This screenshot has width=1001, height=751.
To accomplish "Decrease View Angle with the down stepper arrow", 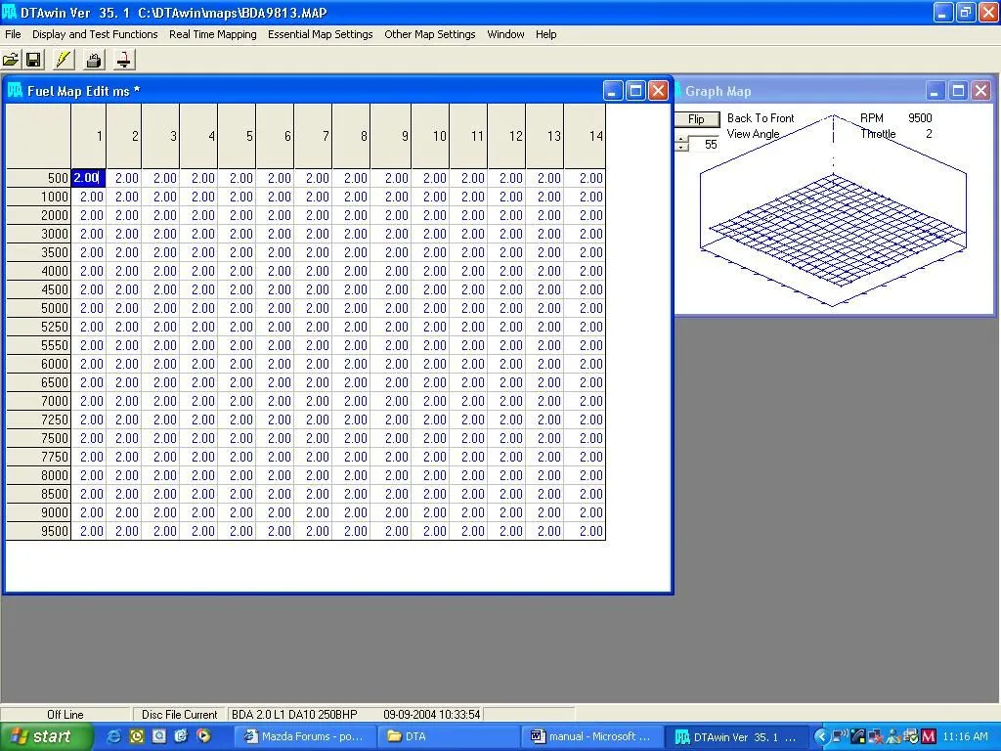I will [x=681, y=148].
